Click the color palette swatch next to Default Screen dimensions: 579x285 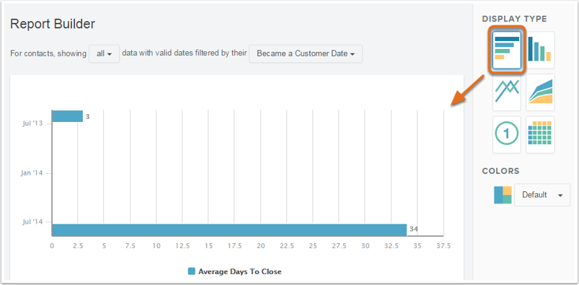[503, 195]
